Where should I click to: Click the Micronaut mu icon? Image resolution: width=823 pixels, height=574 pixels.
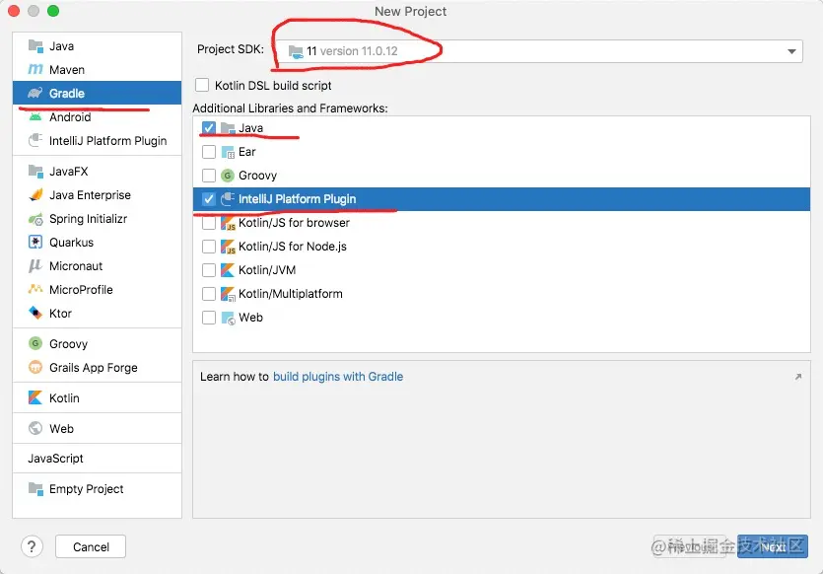(x=35, y=265)
